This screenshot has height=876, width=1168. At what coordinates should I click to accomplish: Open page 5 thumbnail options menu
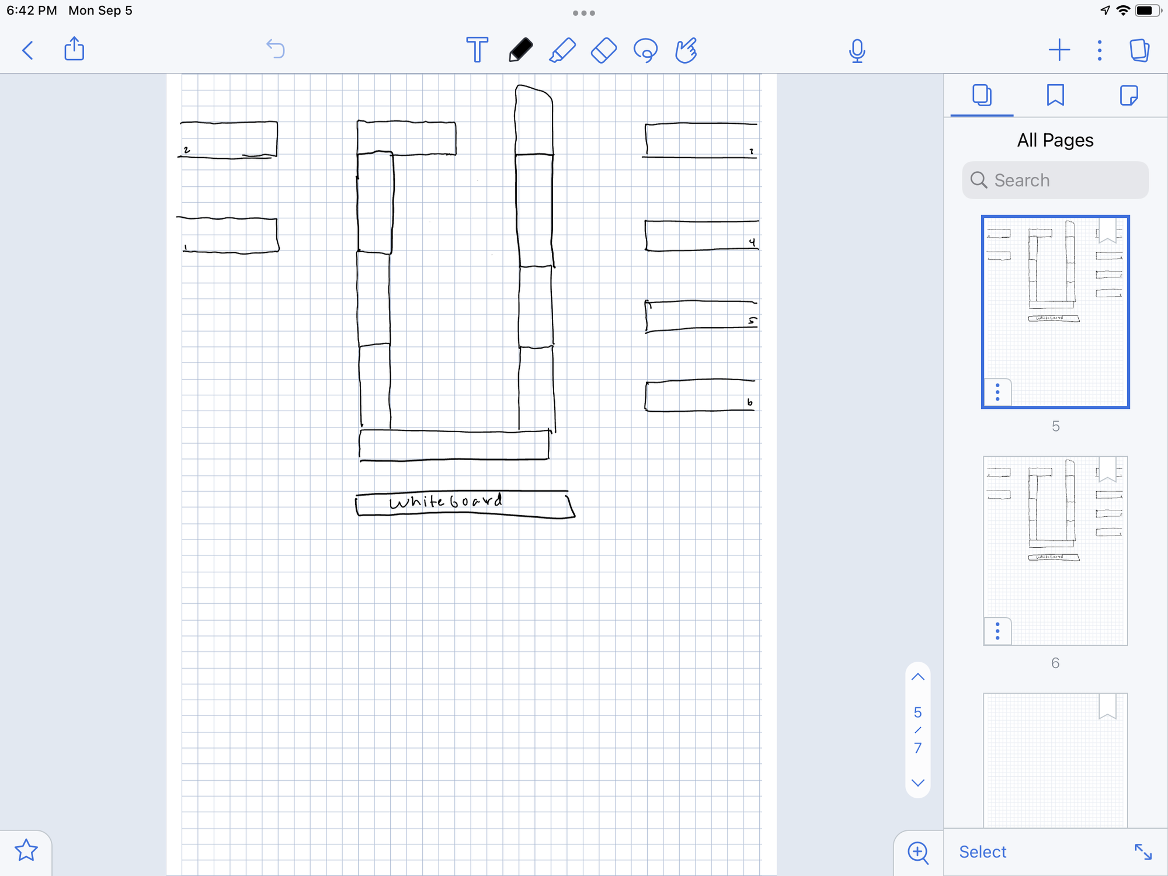coord(997,392)
